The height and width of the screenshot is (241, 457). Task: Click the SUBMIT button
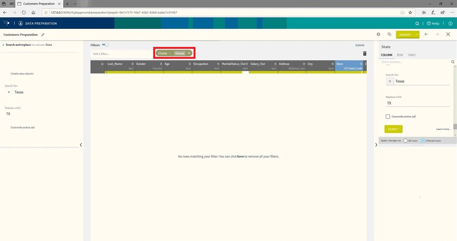393,129
